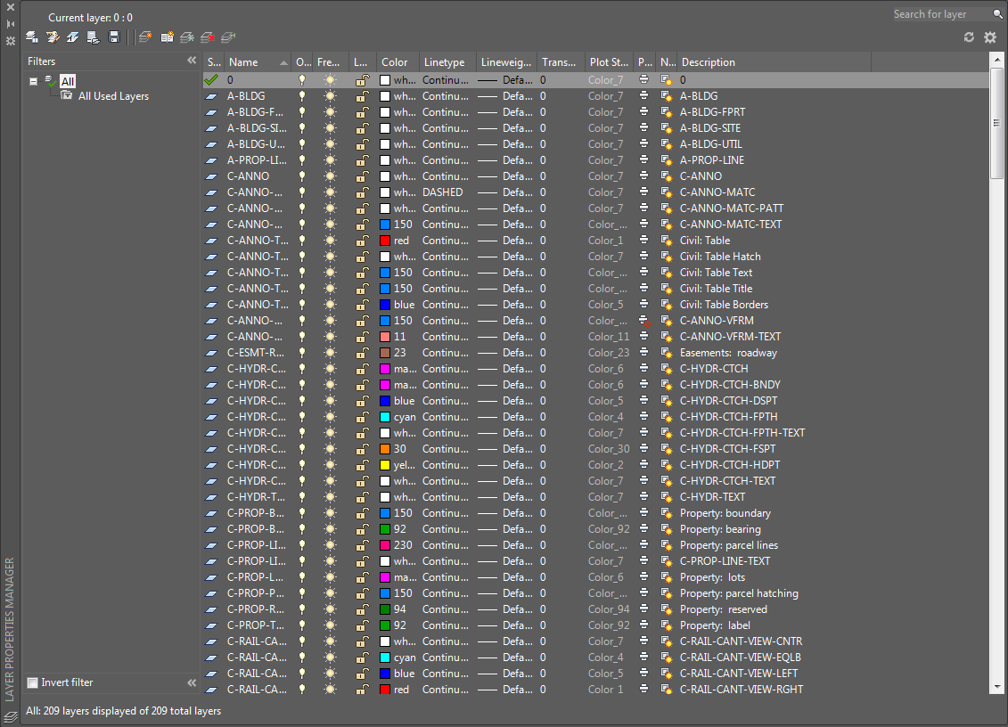Collapse the All filter tree node
Viewport: 1008px width, 727px height.
(x=34, y=81)
